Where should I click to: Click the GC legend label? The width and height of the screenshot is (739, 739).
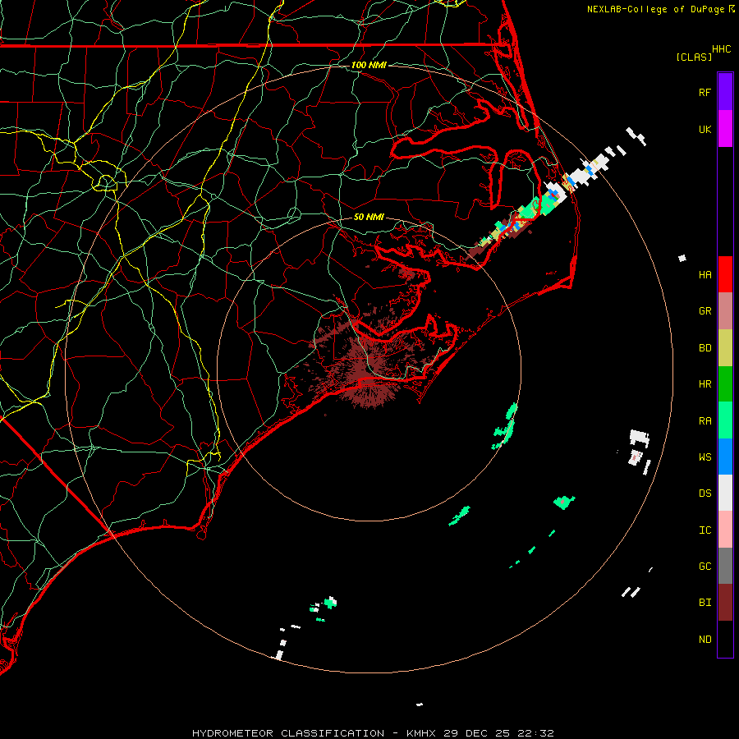[705, 566]
